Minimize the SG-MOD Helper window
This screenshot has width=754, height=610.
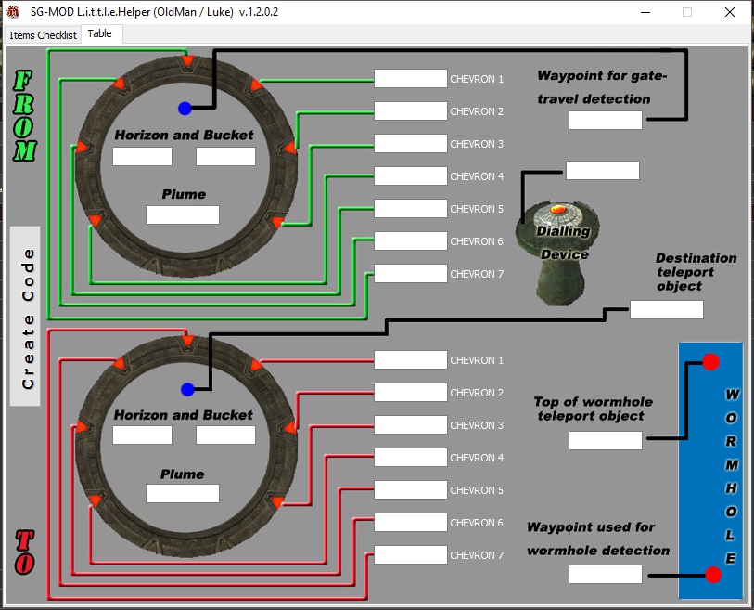point(645,12)
